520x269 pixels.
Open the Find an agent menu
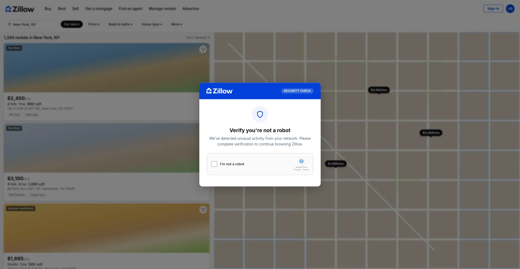[131, 9]
